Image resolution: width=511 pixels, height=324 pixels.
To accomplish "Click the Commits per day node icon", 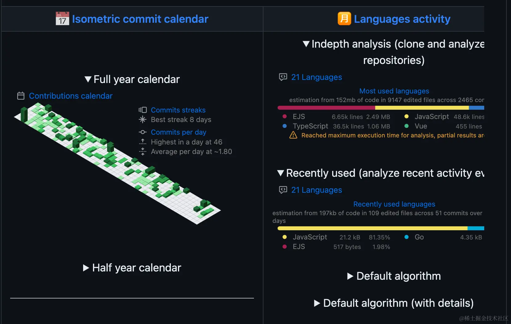I will coord(143,132).
